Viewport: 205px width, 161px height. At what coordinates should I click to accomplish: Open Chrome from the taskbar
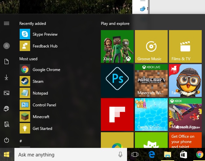199,154
